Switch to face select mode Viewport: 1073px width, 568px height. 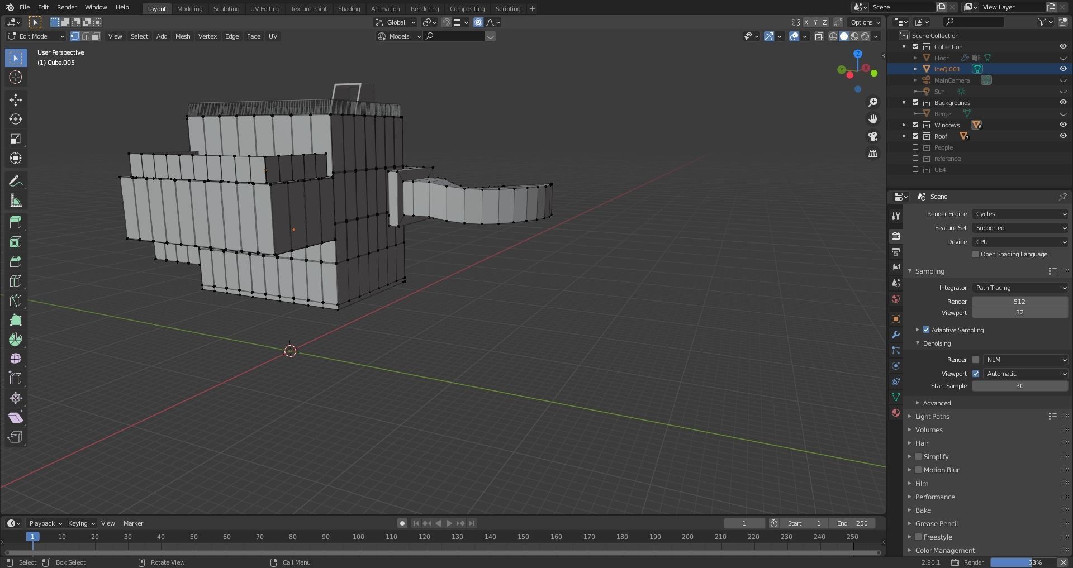(x=96, y=36)
